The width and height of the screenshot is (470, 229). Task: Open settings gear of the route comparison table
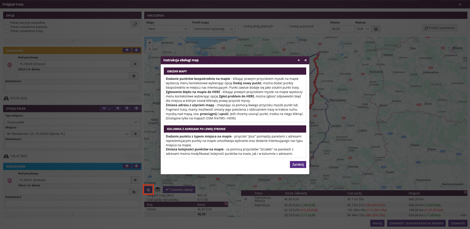465,192
